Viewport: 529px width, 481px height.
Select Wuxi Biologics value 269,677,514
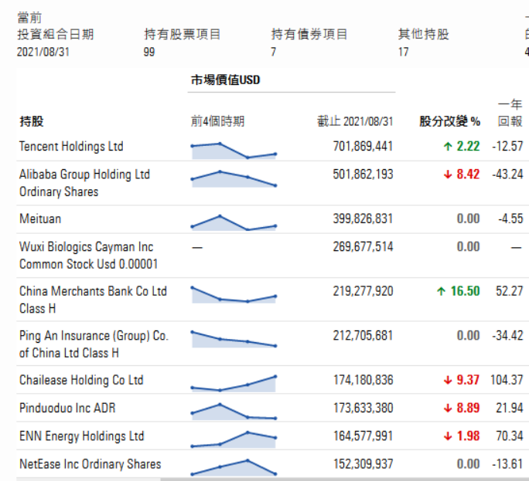coord(363,247)
